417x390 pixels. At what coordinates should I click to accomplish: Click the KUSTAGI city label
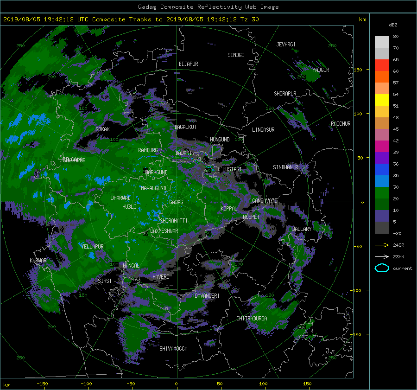pyautogui.click(x=232, y=169)
